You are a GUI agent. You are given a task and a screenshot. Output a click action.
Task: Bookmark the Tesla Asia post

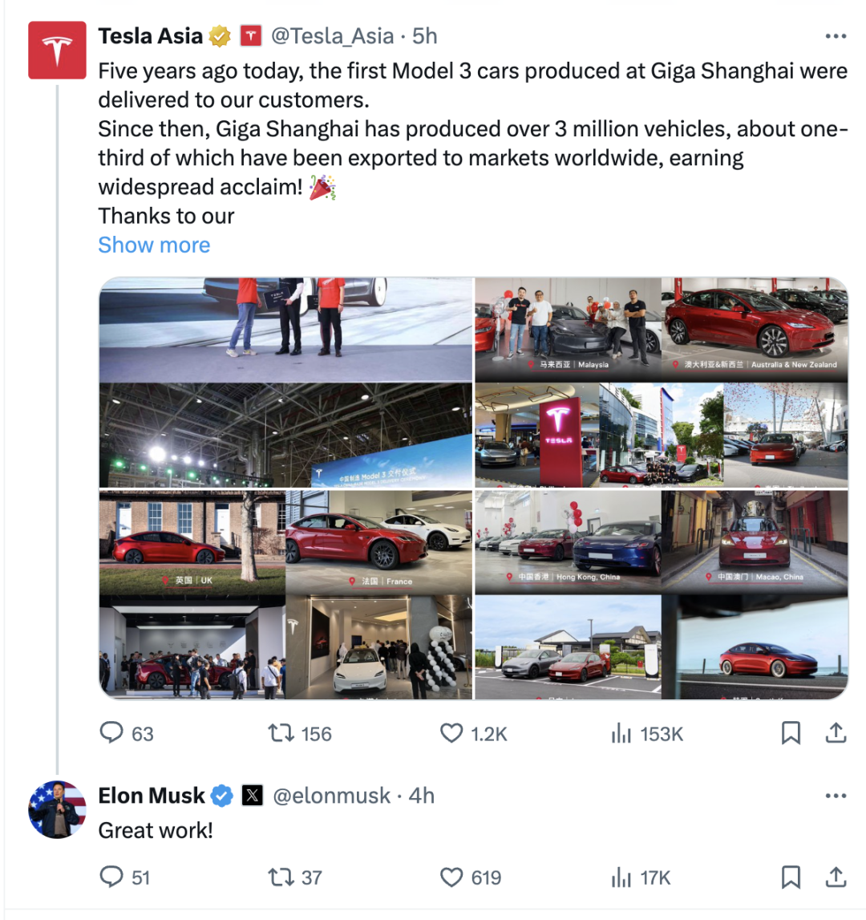pyautogui.click(x=791, y=733)
